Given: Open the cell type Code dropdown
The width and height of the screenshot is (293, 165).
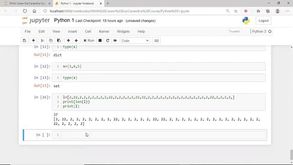Looking at the screenshot, I should pos(135,41).
